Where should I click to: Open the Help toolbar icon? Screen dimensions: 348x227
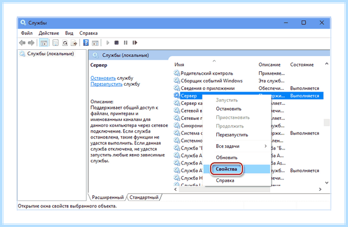pos(86,43)
